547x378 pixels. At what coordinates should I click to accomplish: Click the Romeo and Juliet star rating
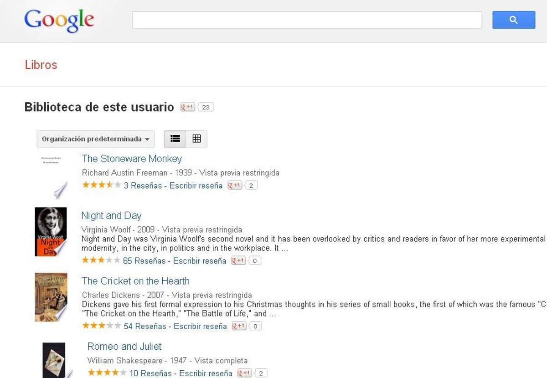click(x=107, y=373)
